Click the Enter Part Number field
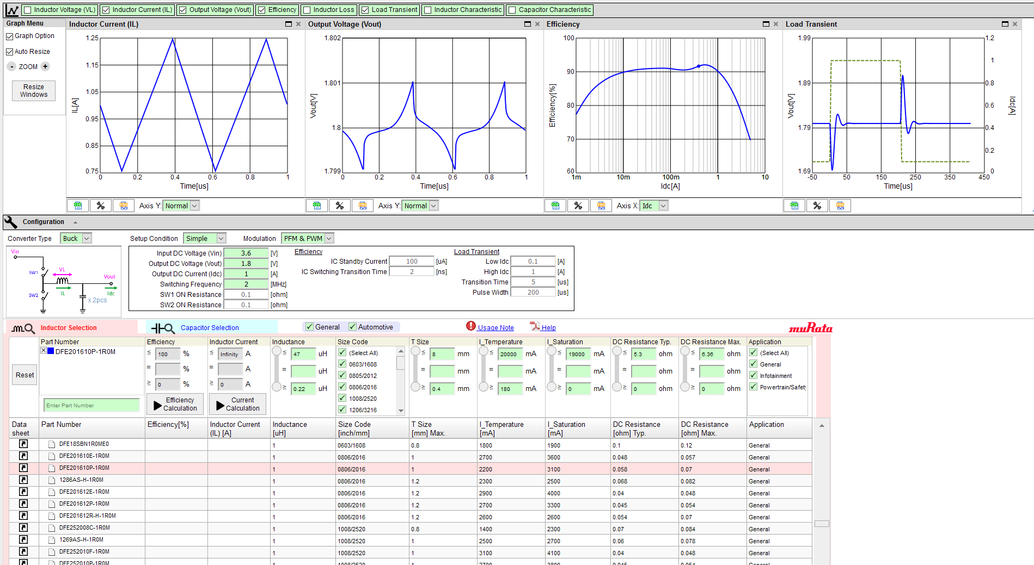The height and width of the screenshot is (565, 1034). (91, 405)
